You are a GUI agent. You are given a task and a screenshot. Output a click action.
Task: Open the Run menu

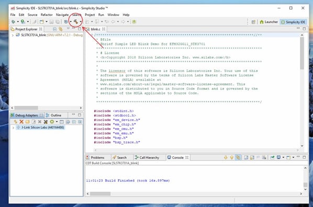(x=101, y=15)
